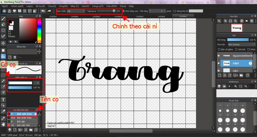
Task: Toggle visibility of Lớp1 layer
Action: tap(219, 71)
